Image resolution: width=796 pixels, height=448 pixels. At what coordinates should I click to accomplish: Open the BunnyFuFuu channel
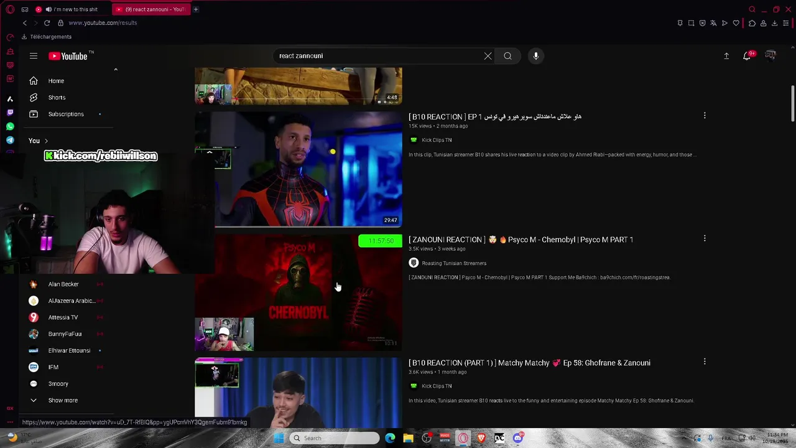point(65,334)
